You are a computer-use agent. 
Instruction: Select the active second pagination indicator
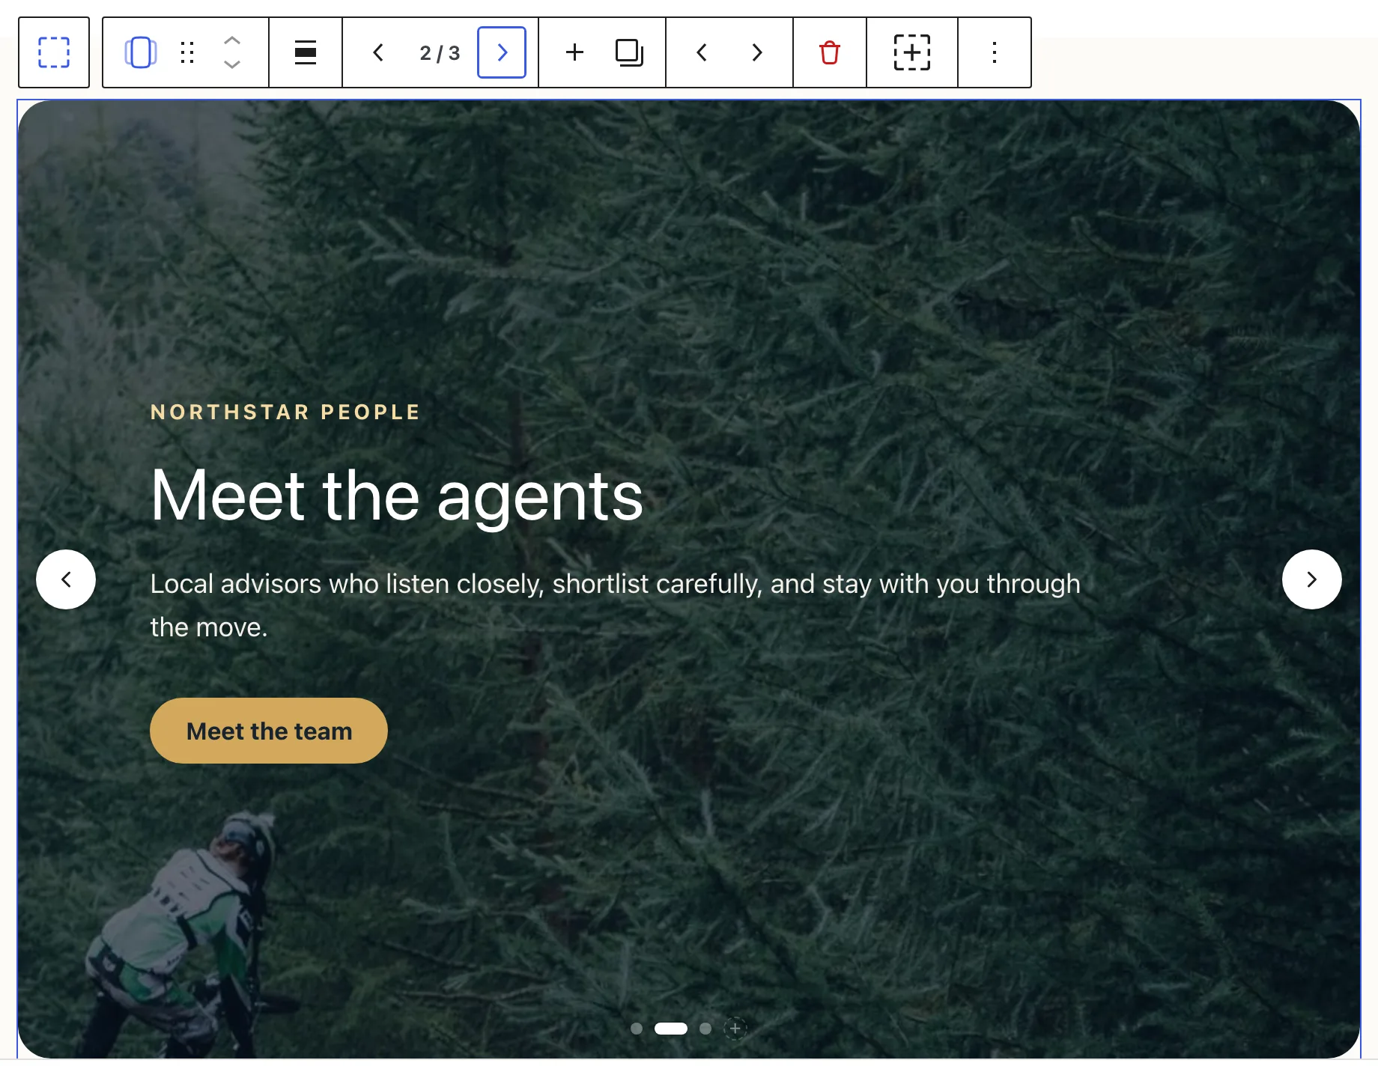(671, 1029)
